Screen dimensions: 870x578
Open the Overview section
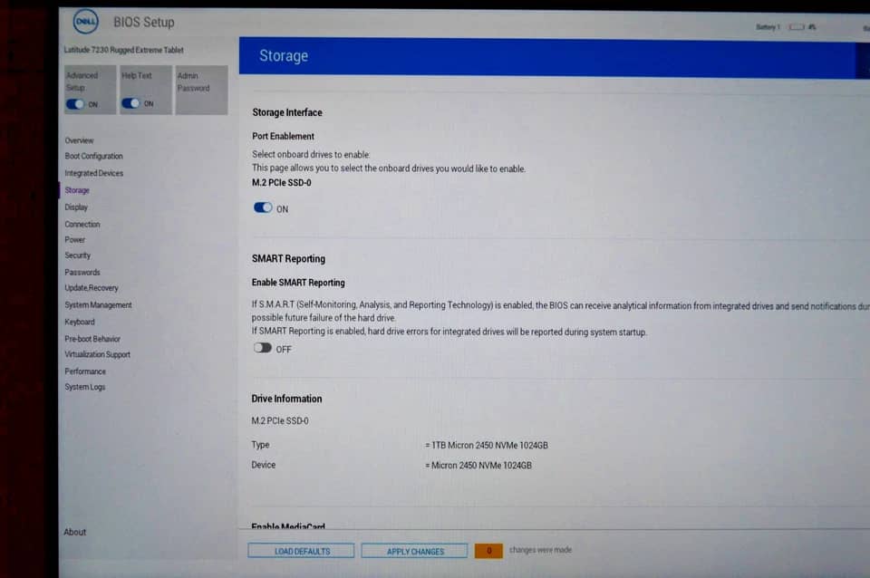click(x=80, y=140)
